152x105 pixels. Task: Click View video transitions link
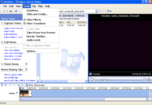tap(13, 53)
